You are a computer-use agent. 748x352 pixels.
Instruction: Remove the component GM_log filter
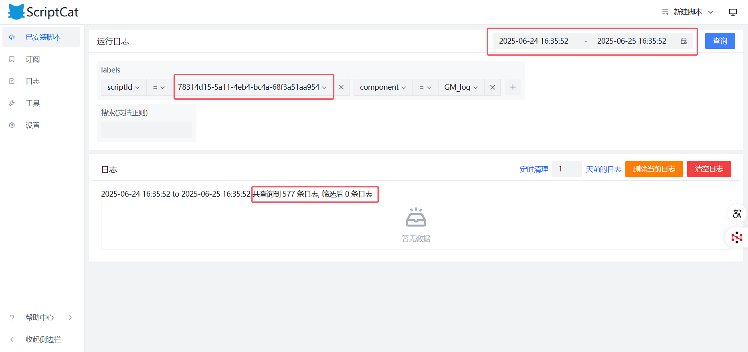492,87
